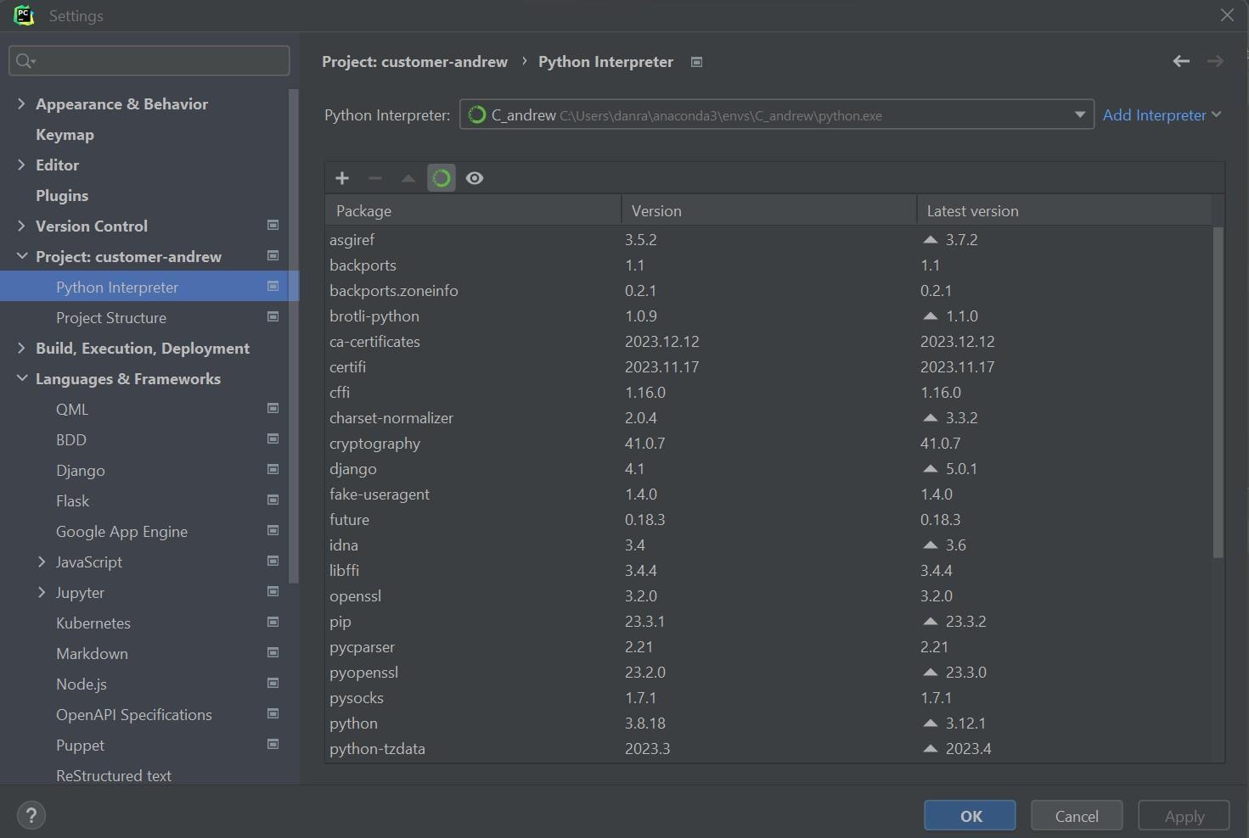Select the python-tzdata package row
The image size is (1249, 838).
768,748
